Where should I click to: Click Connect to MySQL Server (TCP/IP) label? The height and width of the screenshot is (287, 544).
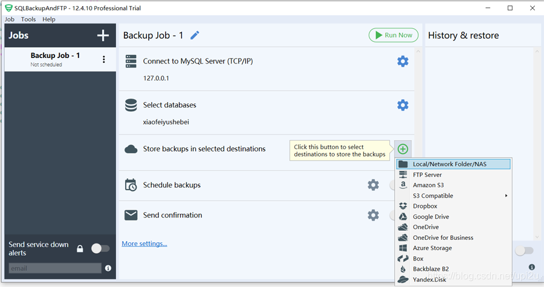[198, 62]
